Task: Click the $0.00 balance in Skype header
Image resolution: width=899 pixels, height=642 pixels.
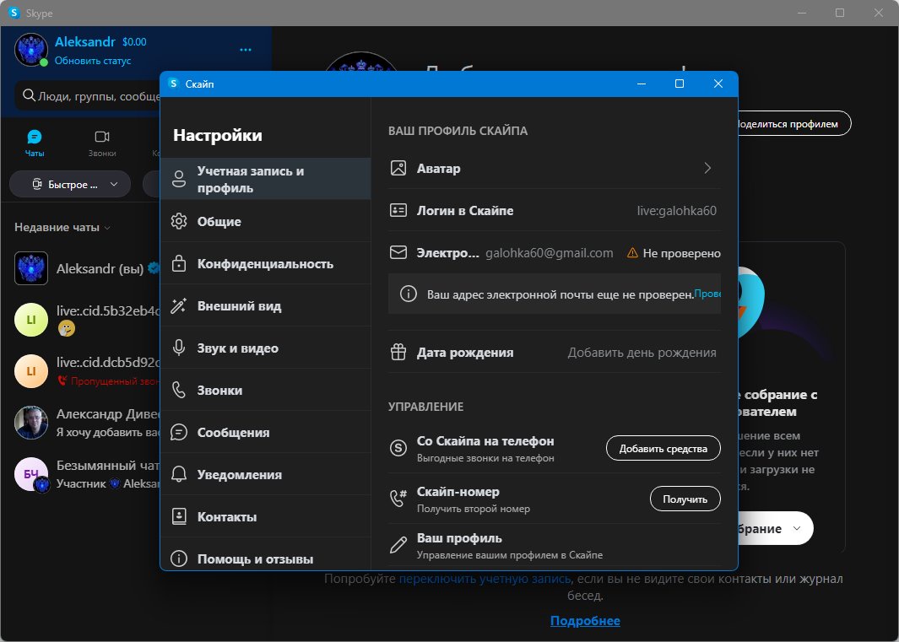Action: click(x=134, y=42)
